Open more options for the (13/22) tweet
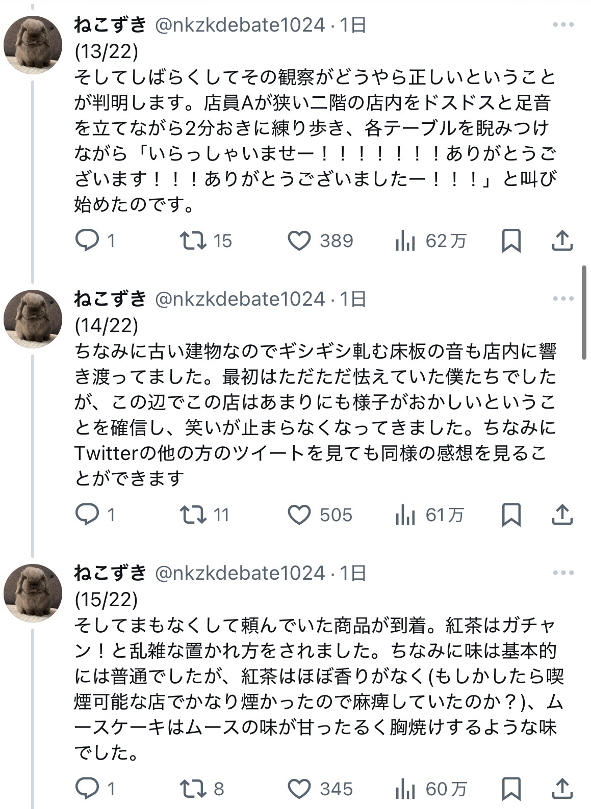591x809 pixels. coord(563,25)
